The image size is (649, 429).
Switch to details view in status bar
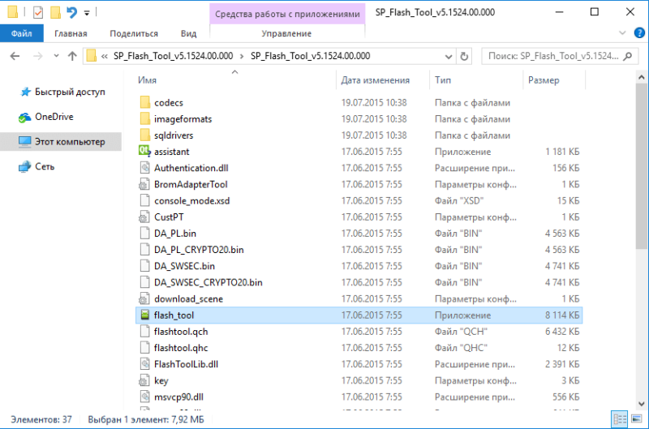620,419
